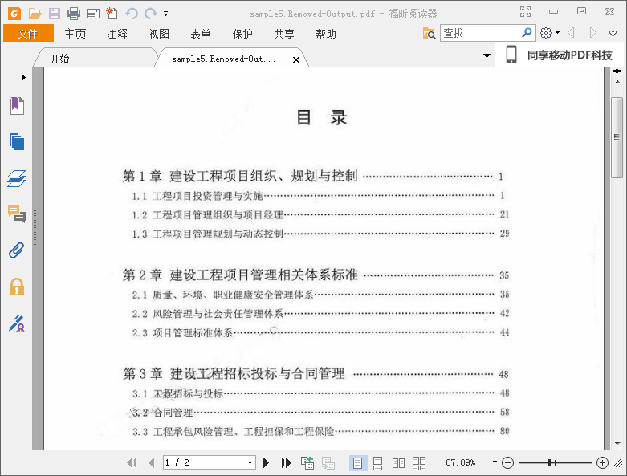Select the sample5.Removed-Out... document tab

(224, 59)
